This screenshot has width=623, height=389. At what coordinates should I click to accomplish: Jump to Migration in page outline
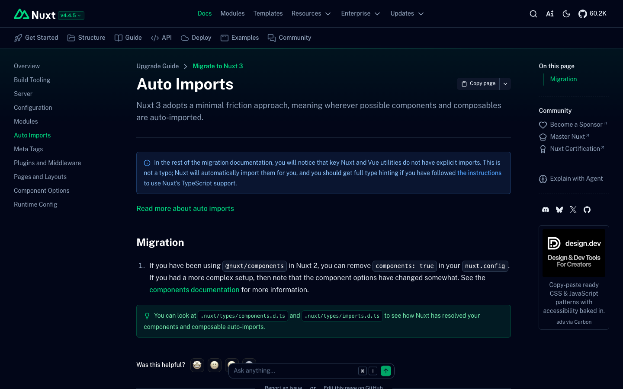[x=563, y=79]
